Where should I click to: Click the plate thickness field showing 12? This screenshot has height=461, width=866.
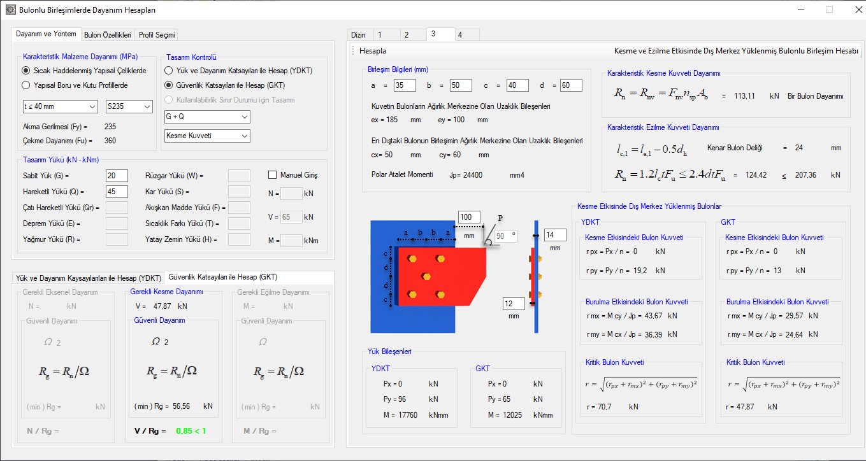pos(513,304)
